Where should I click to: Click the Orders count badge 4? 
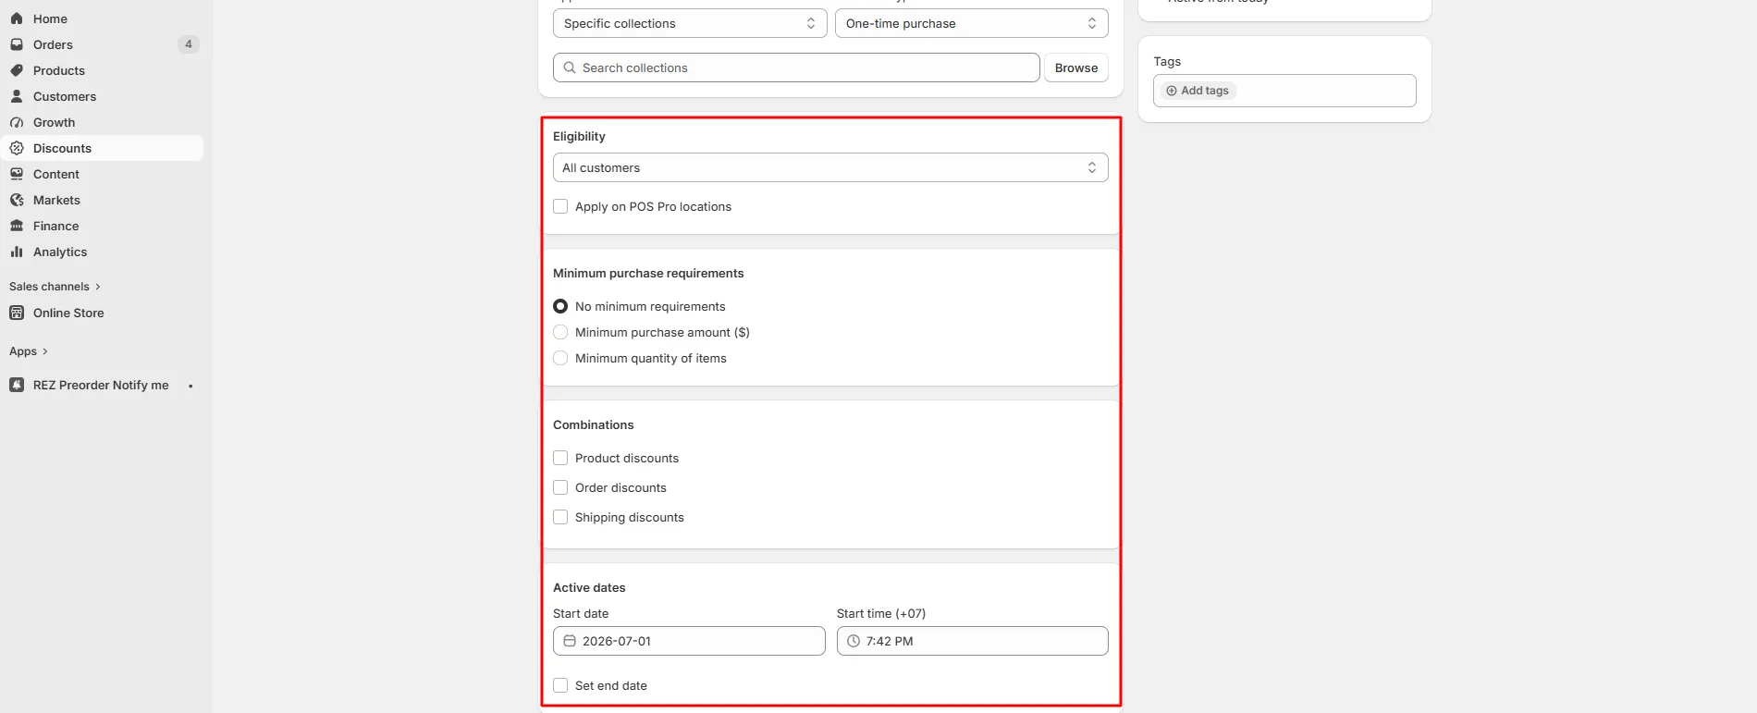189,44
